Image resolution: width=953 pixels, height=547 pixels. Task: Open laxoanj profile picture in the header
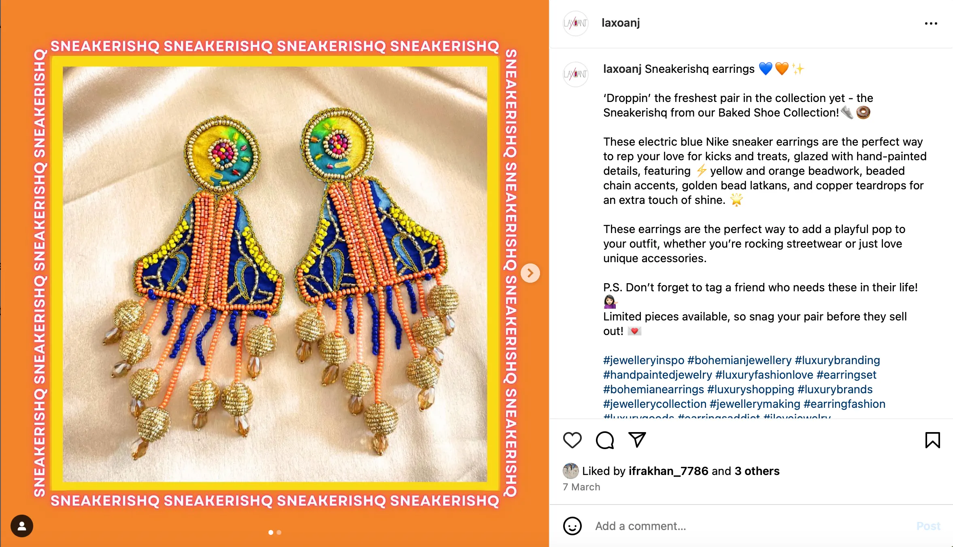(x=575, y=23)
